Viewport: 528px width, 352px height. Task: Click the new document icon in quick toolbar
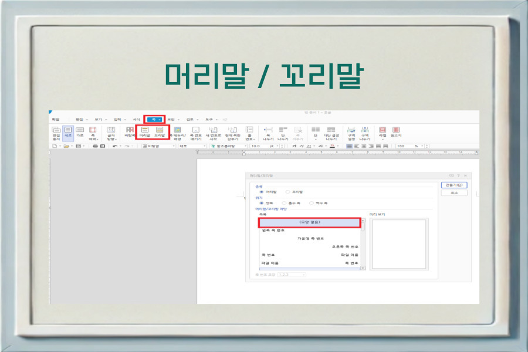(x=55, y=146)
